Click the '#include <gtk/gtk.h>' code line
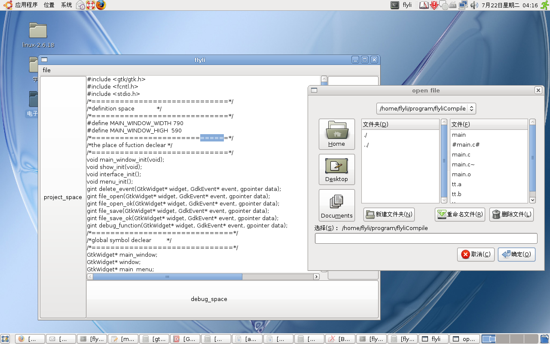 (116, 79)
